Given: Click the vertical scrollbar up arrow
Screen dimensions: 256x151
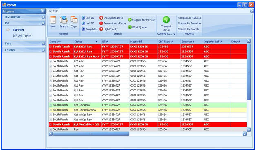Looking at the screenshot, I should coord(249,41).
